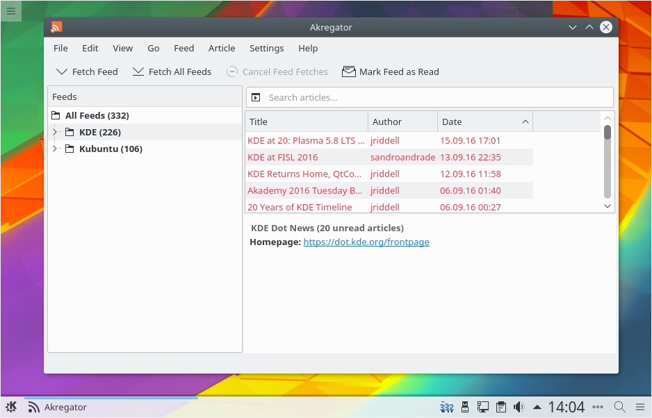Click the Search articles input field
The height and width of the screenshot is (418, 652).
pos(437,97)
